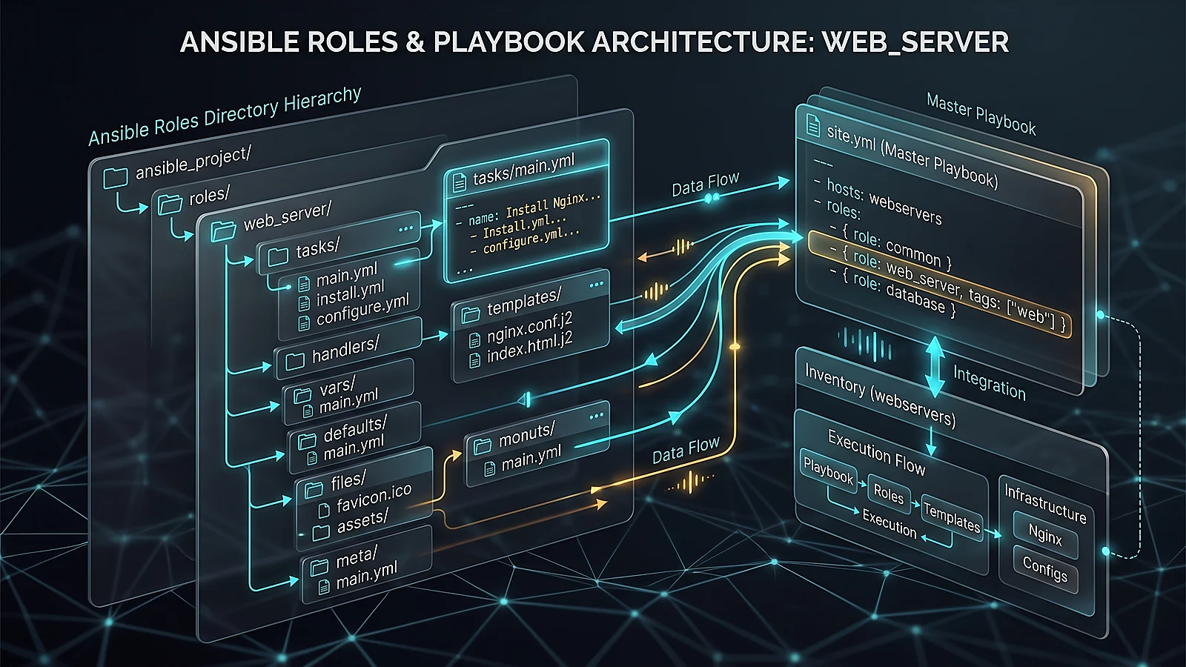Viewport: 1186px width, 667px height.
Task: Click the 'Ansible Roles Directory Hierarchy' label
Action: click(225, 116)
